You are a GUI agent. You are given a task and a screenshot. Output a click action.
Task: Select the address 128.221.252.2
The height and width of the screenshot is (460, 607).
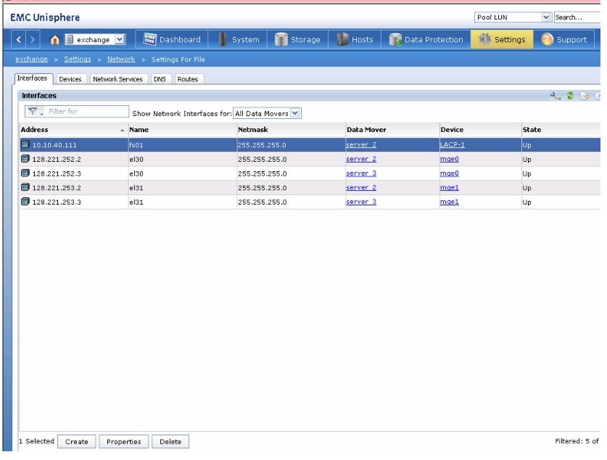pos(57,160)
